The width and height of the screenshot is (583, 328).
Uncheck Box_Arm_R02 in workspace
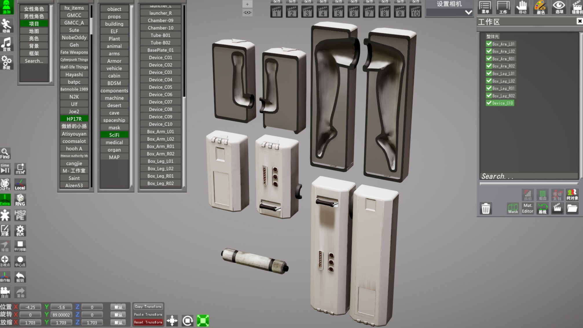(x=489, y=66)
